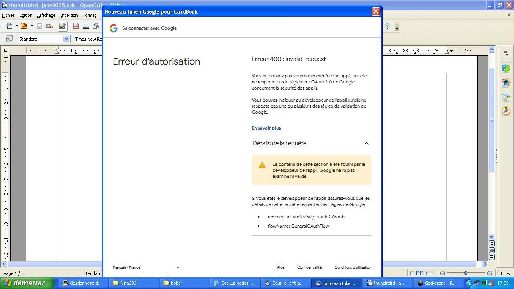
Task: Toggle Edit File mode button
Action: pos(63,26)
